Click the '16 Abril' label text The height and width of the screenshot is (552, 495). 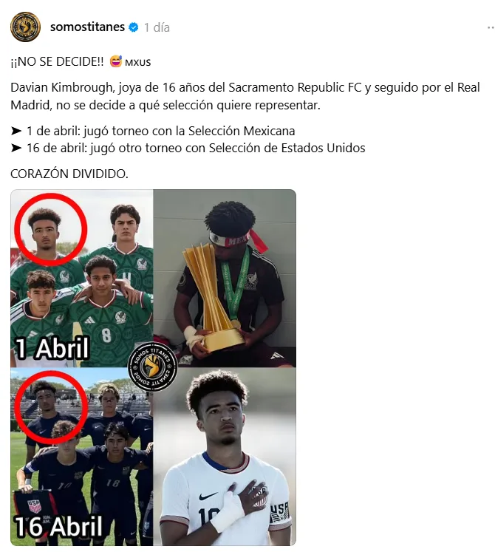click(59, 527)
